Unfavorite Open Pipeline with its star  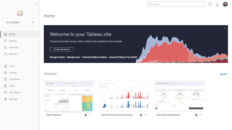[x=86, y=115]
